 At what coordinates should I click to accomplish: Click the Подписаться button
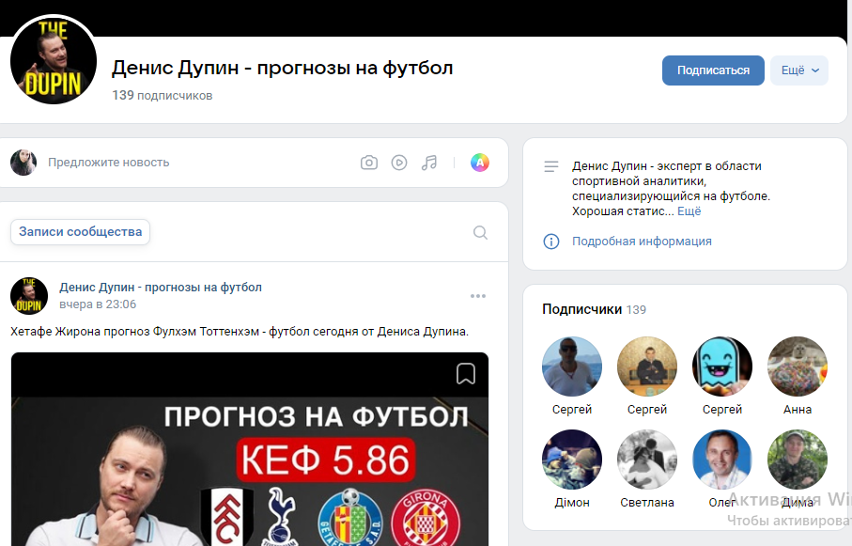[x=713, y=70]
